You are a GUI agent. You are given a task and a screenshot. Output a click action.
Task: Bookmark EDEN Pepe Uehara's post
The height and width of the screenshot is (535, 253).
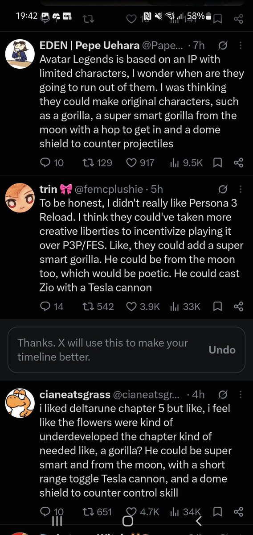point(217,163)
